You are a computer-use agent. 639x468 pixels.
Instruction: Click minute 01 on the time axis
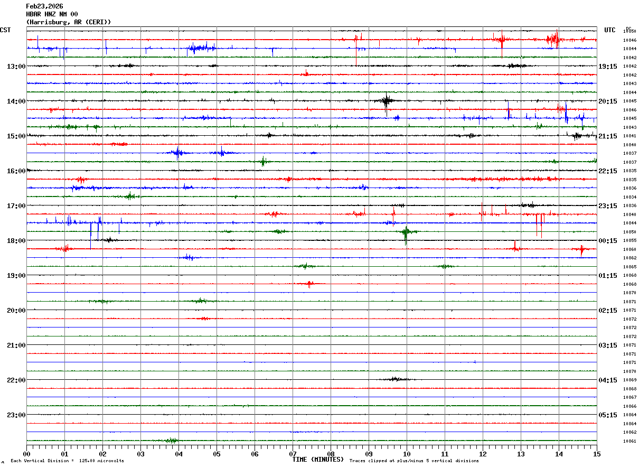pos(64,454)
